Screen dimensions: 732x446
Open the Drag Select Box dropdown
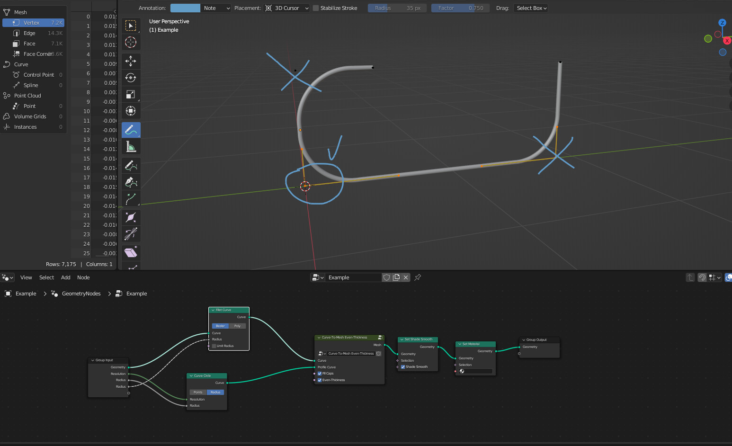[x=531, y=8]
